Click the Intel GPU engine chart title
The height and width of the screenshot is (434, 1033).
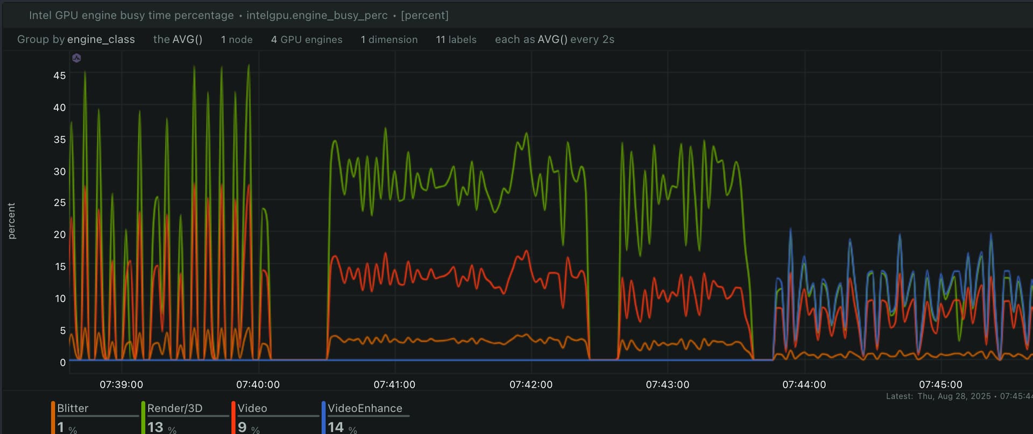(131, 15)
